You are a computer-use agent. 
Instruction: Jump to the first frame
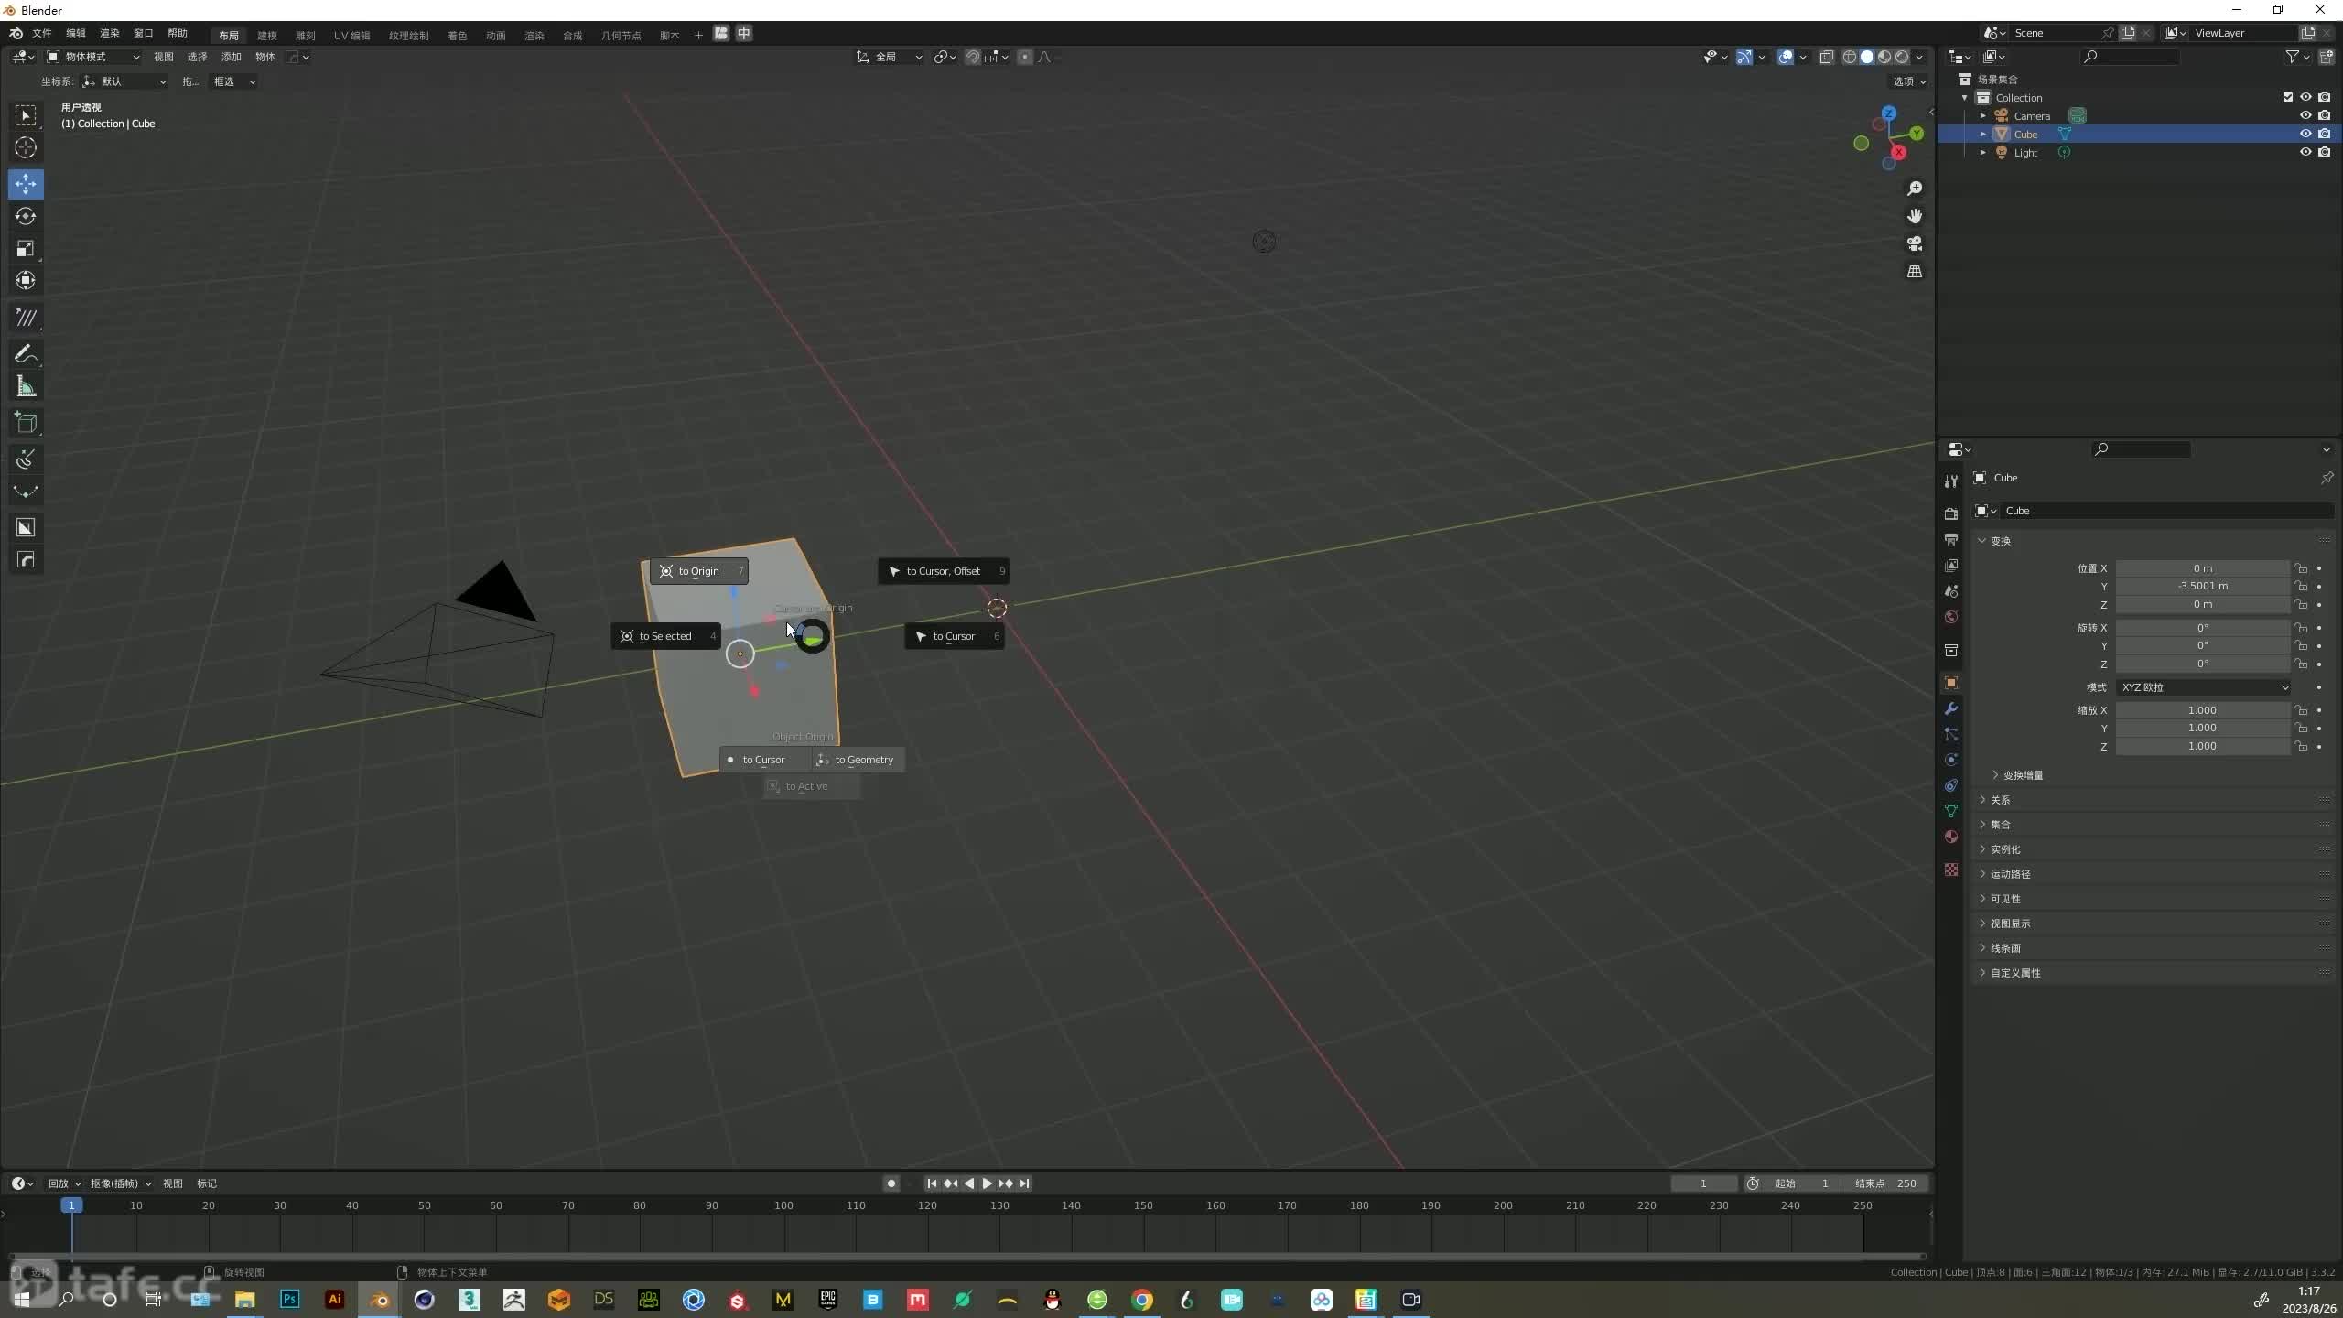(x=932, y=1183)
